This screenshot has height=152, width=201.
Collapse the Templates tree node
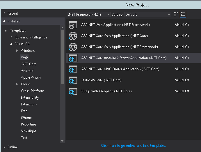click(x=6, y=31)
